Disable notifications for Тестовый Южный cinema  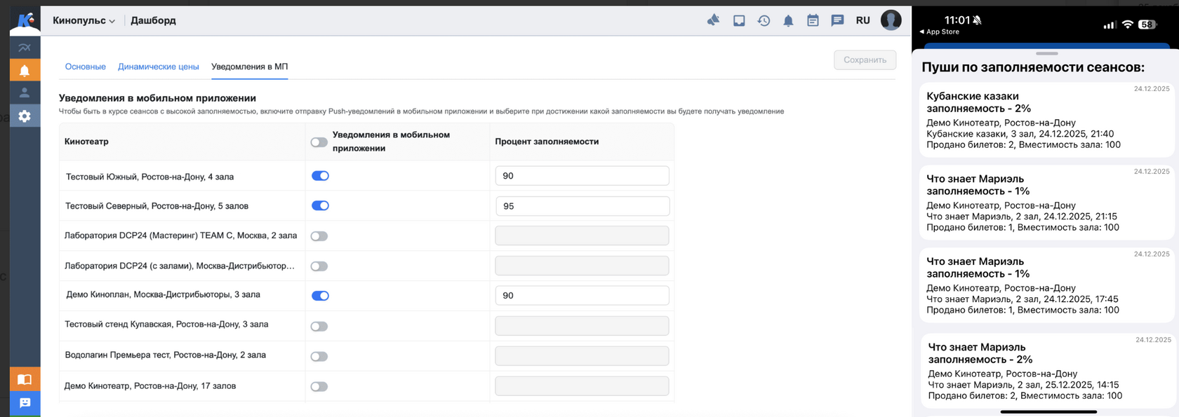(x=320, y=176)
